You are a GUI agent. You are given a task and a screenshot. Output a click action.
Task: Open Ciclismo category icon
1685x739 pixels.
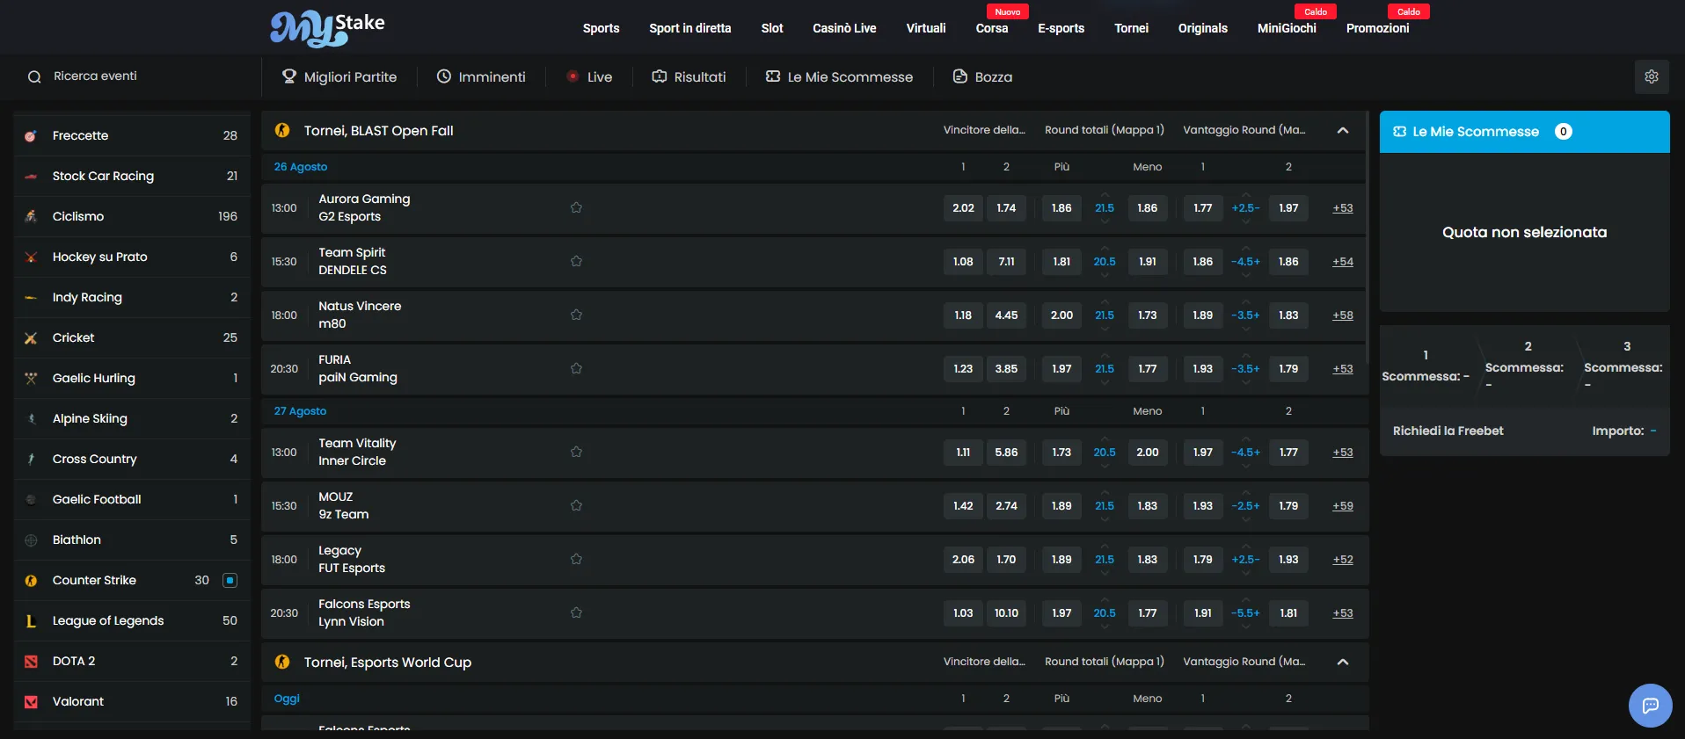tap(31, 216)
